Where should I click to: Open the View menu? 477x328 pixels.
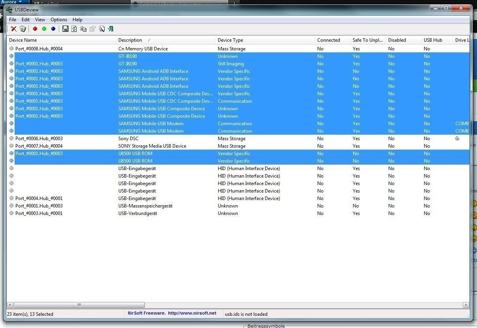[40, 20]
